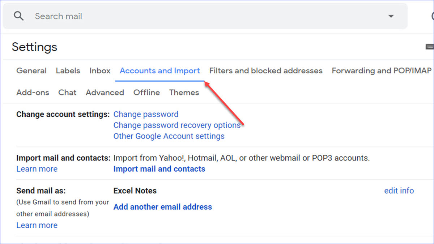This screenshot has height=244, width=434.
Task: Switch to the General settings tab
Action: (31, 70)
